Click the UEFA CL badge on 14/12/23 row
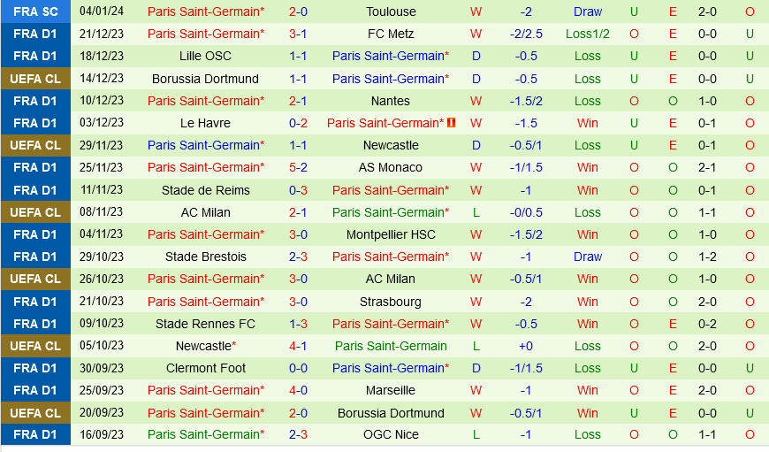769x452 pixels. coord(35,79)
